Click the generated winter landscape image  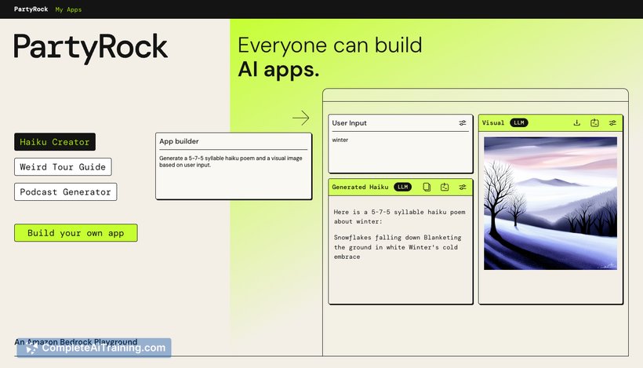550,203
